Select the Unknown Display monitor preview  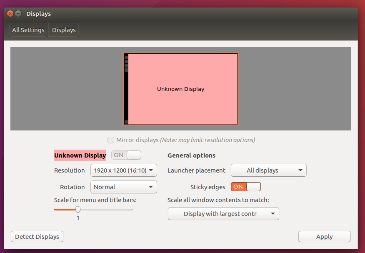coord(181,89)
